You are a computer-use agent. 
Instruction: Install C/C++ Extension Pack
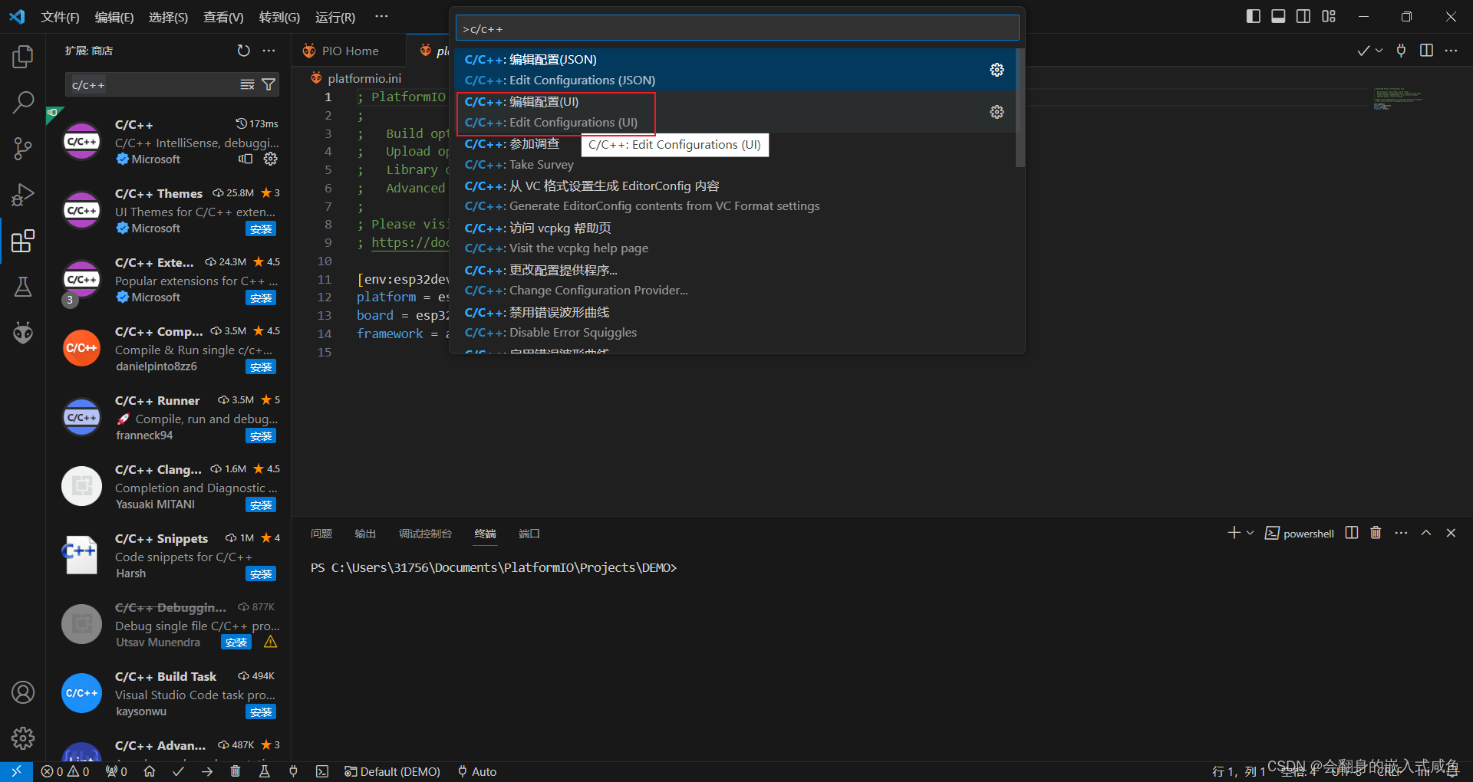tap(261, 298)
